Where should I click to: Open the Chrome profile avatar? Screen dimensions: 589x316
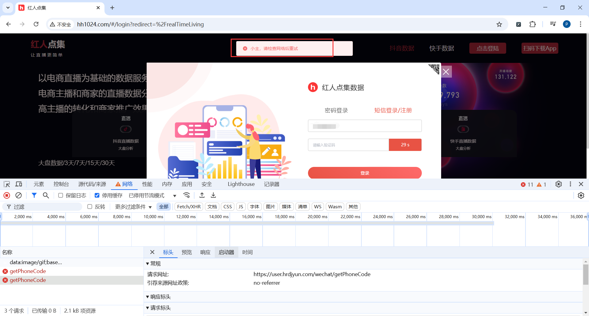[x=567, y=24]
